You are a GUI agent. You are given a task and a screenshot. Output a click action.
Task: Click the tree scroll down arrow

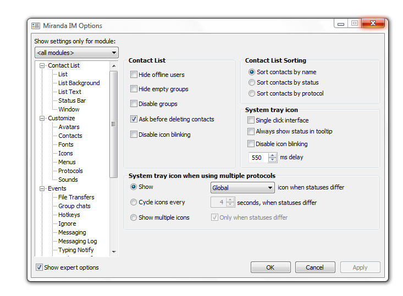click(114, 252)
